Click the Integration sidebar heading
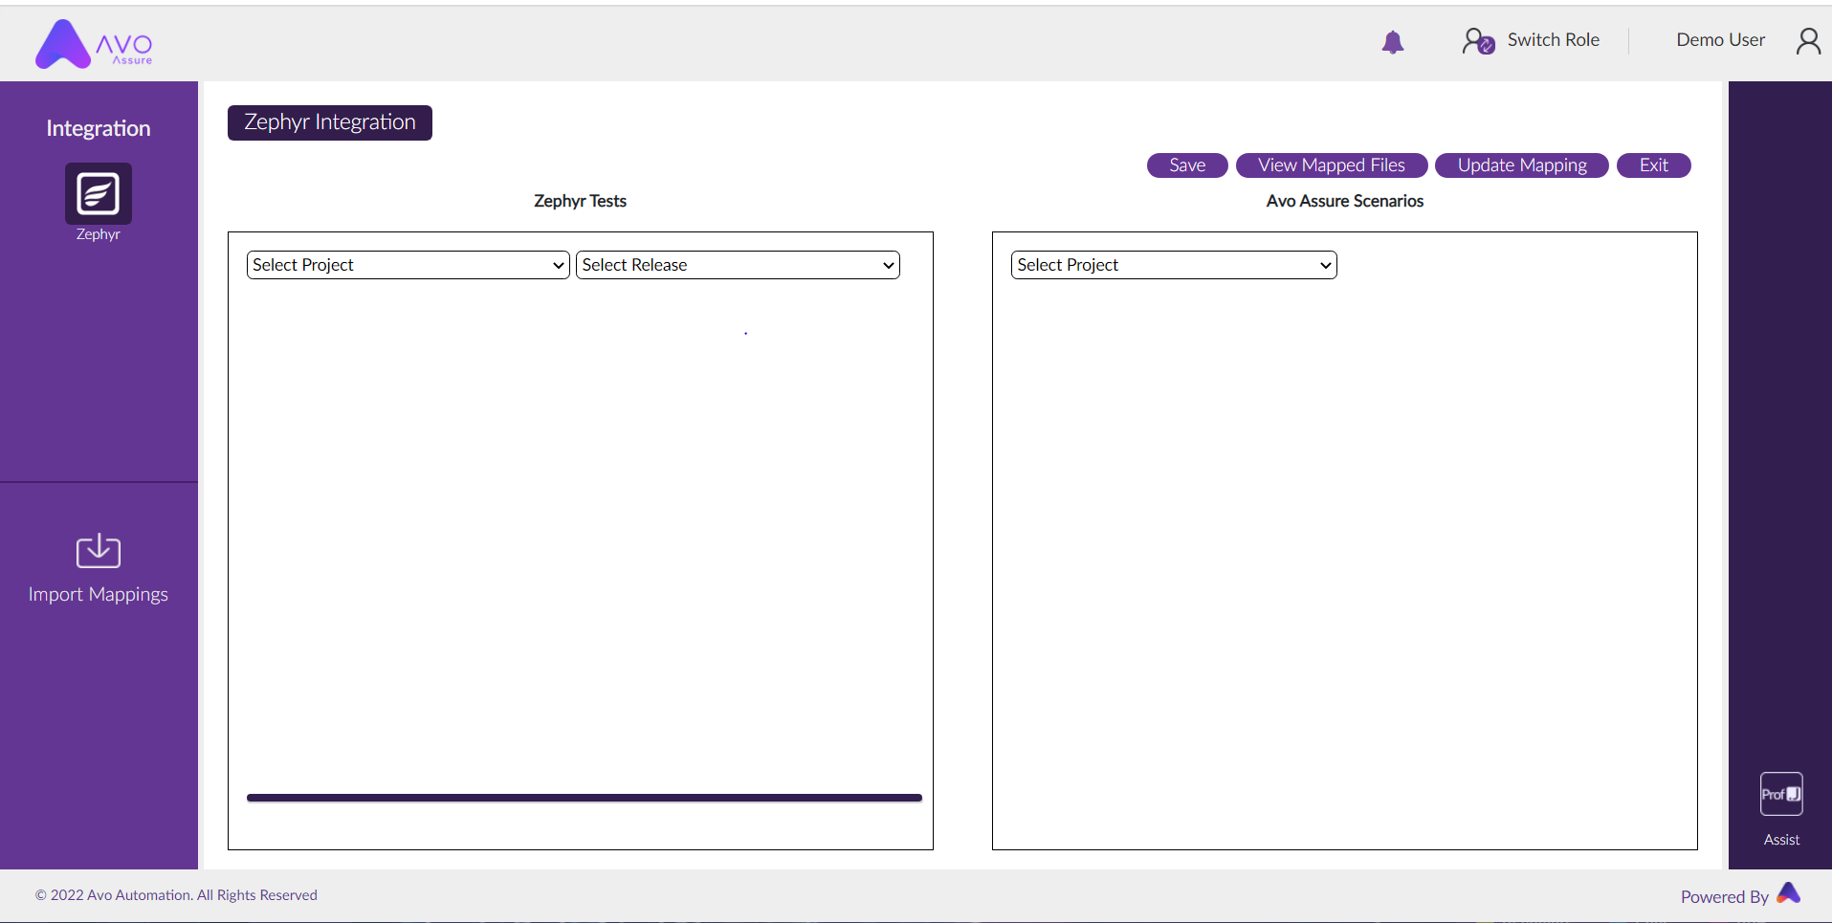The height and width of the screenshot is (923, 1832). coord(99,128)
